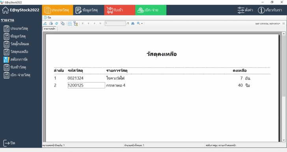This screenshot has height=152, width=287.
Task: Click the คงเหลือ column header
Action: click(240, 71)
